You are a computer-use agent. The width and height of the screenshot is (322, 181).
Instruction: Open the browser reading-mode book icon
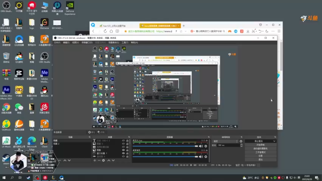117,31
